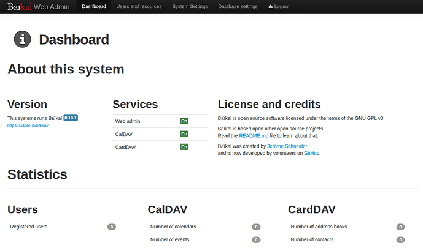Viewport: 423px width, 251px height.
Task: Click the Baïkal Web Admin logo
Action: point(39,6)
